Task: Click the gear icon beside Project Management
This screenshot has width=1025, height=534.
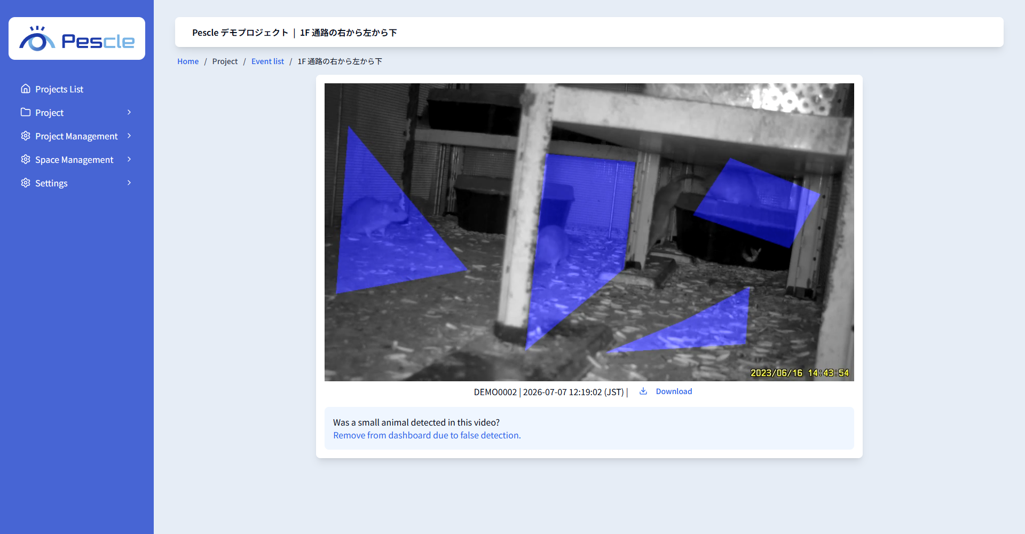Action: click(x=26, y=136)
